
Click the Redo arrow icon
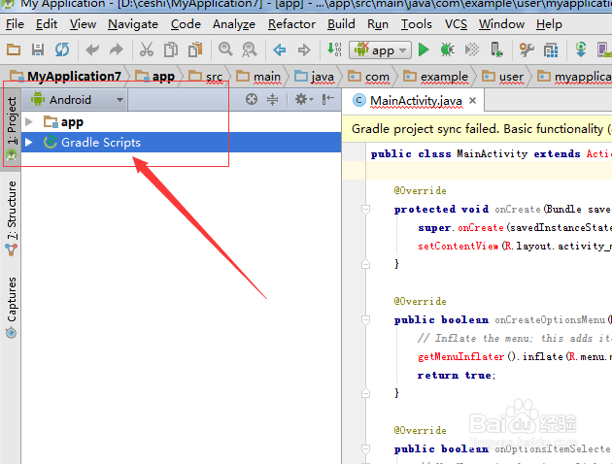[117, 50]
